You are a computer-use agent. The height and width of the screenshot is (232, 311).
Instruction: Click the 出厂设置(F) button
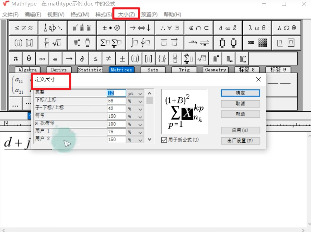(240, 141)
